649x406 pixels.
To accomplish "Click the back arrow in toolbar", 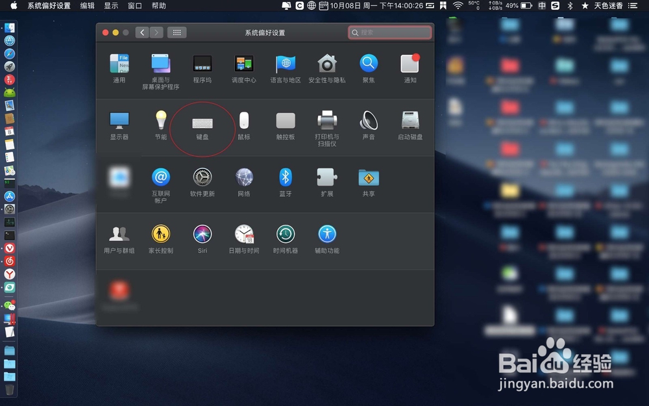I will click(142, 32).
